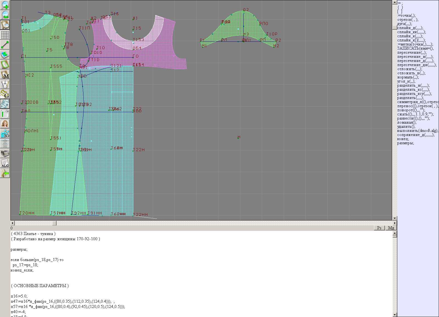Click the code editor scroll down arrow
This screenshot has height=317, width=439.
pyautogui.click(x=395, y=315)
